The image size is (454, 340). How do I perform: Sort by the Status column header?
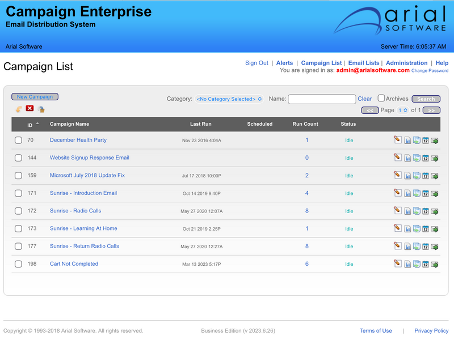tap(348, 124)
